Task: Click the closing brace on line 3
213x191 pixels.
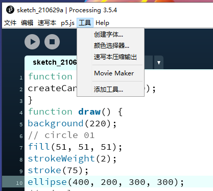Action: [30, 100]
